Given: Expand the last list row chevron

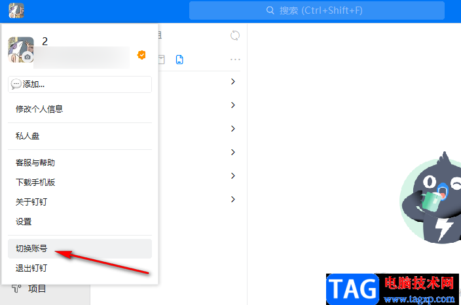Looking at the screenshot, I should point(233,200).
